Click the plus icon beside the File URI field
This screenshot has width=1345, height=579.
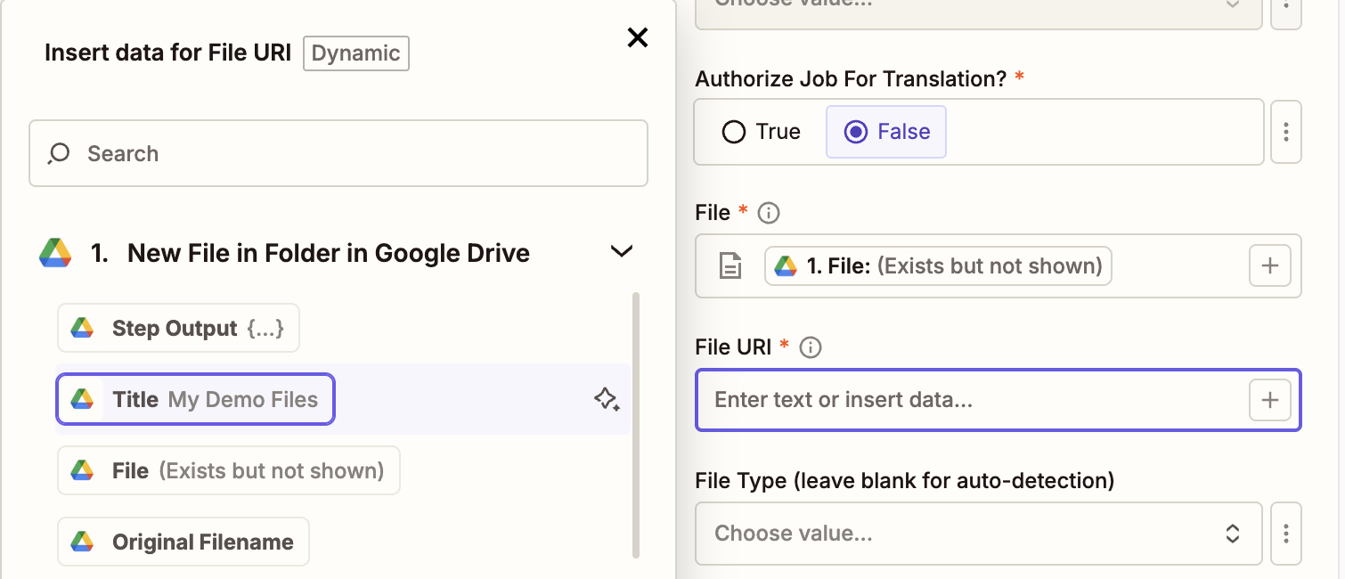pos(1269,400)
